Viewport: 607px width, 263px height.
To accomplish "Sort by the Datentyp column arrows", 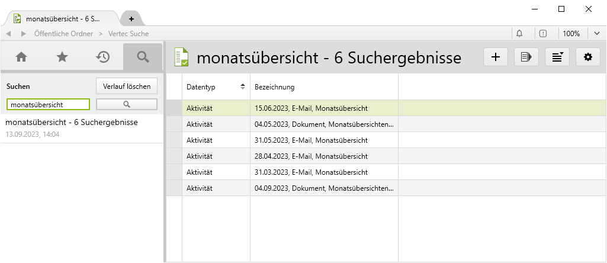I will [x=242, y=87].
